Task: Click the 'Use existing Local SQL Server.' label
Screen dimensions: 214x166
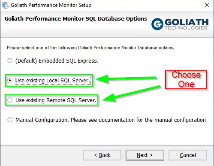Action: (53, 81)
